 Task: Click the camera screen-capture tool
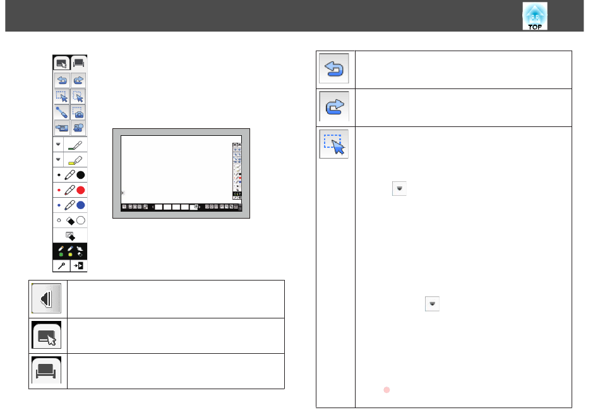[x=78, y=112]
